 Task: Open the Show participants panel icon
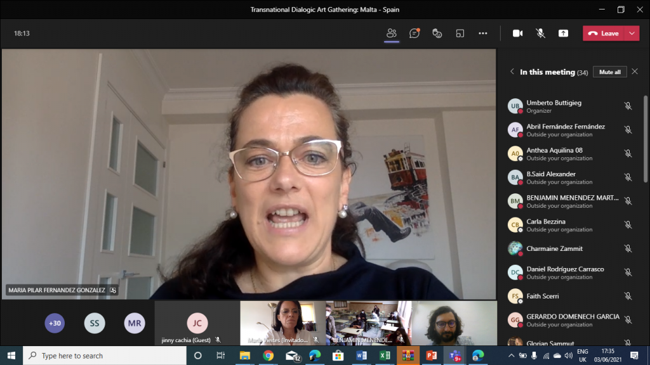click(392, 34)
